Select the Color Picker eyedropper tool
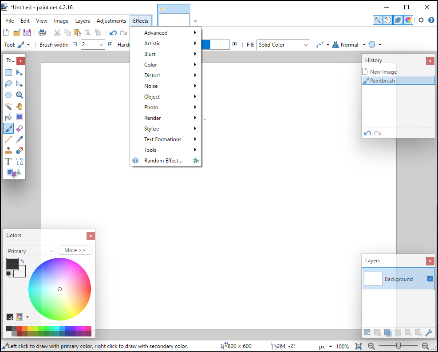 [x=20, y=139]
